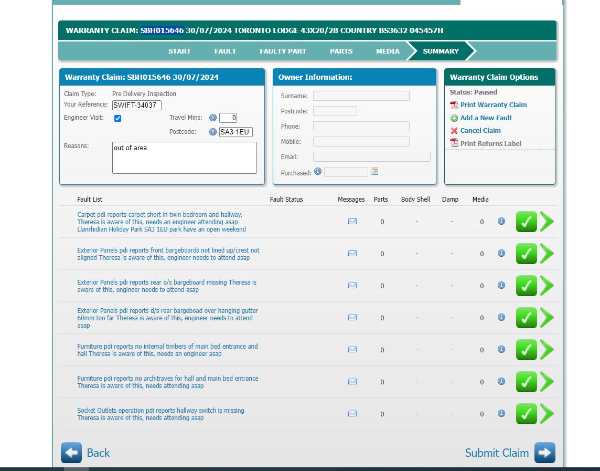Switch to the FAULT step tab
Image resolution: width=600 pixels, height=471 pixels.
click(x=225, y=51)
